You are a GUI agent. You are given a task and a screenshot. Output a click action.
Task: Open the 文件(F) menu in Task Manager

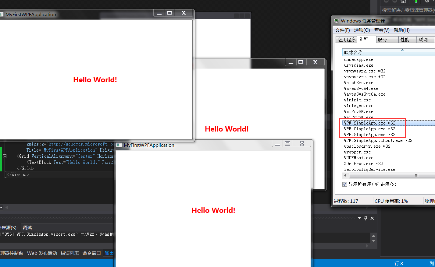point(343,30)
